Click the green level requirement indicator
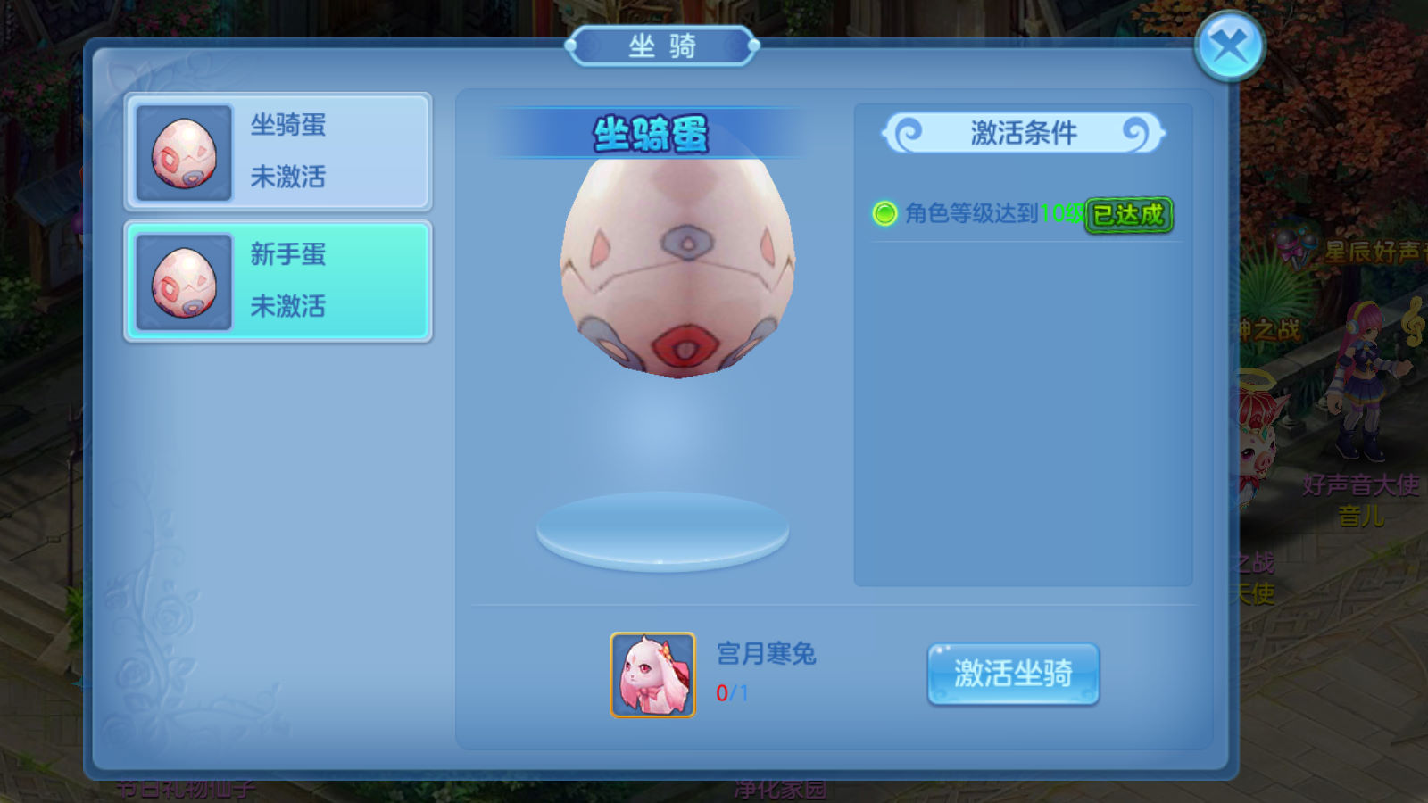 tap(884, 213)
